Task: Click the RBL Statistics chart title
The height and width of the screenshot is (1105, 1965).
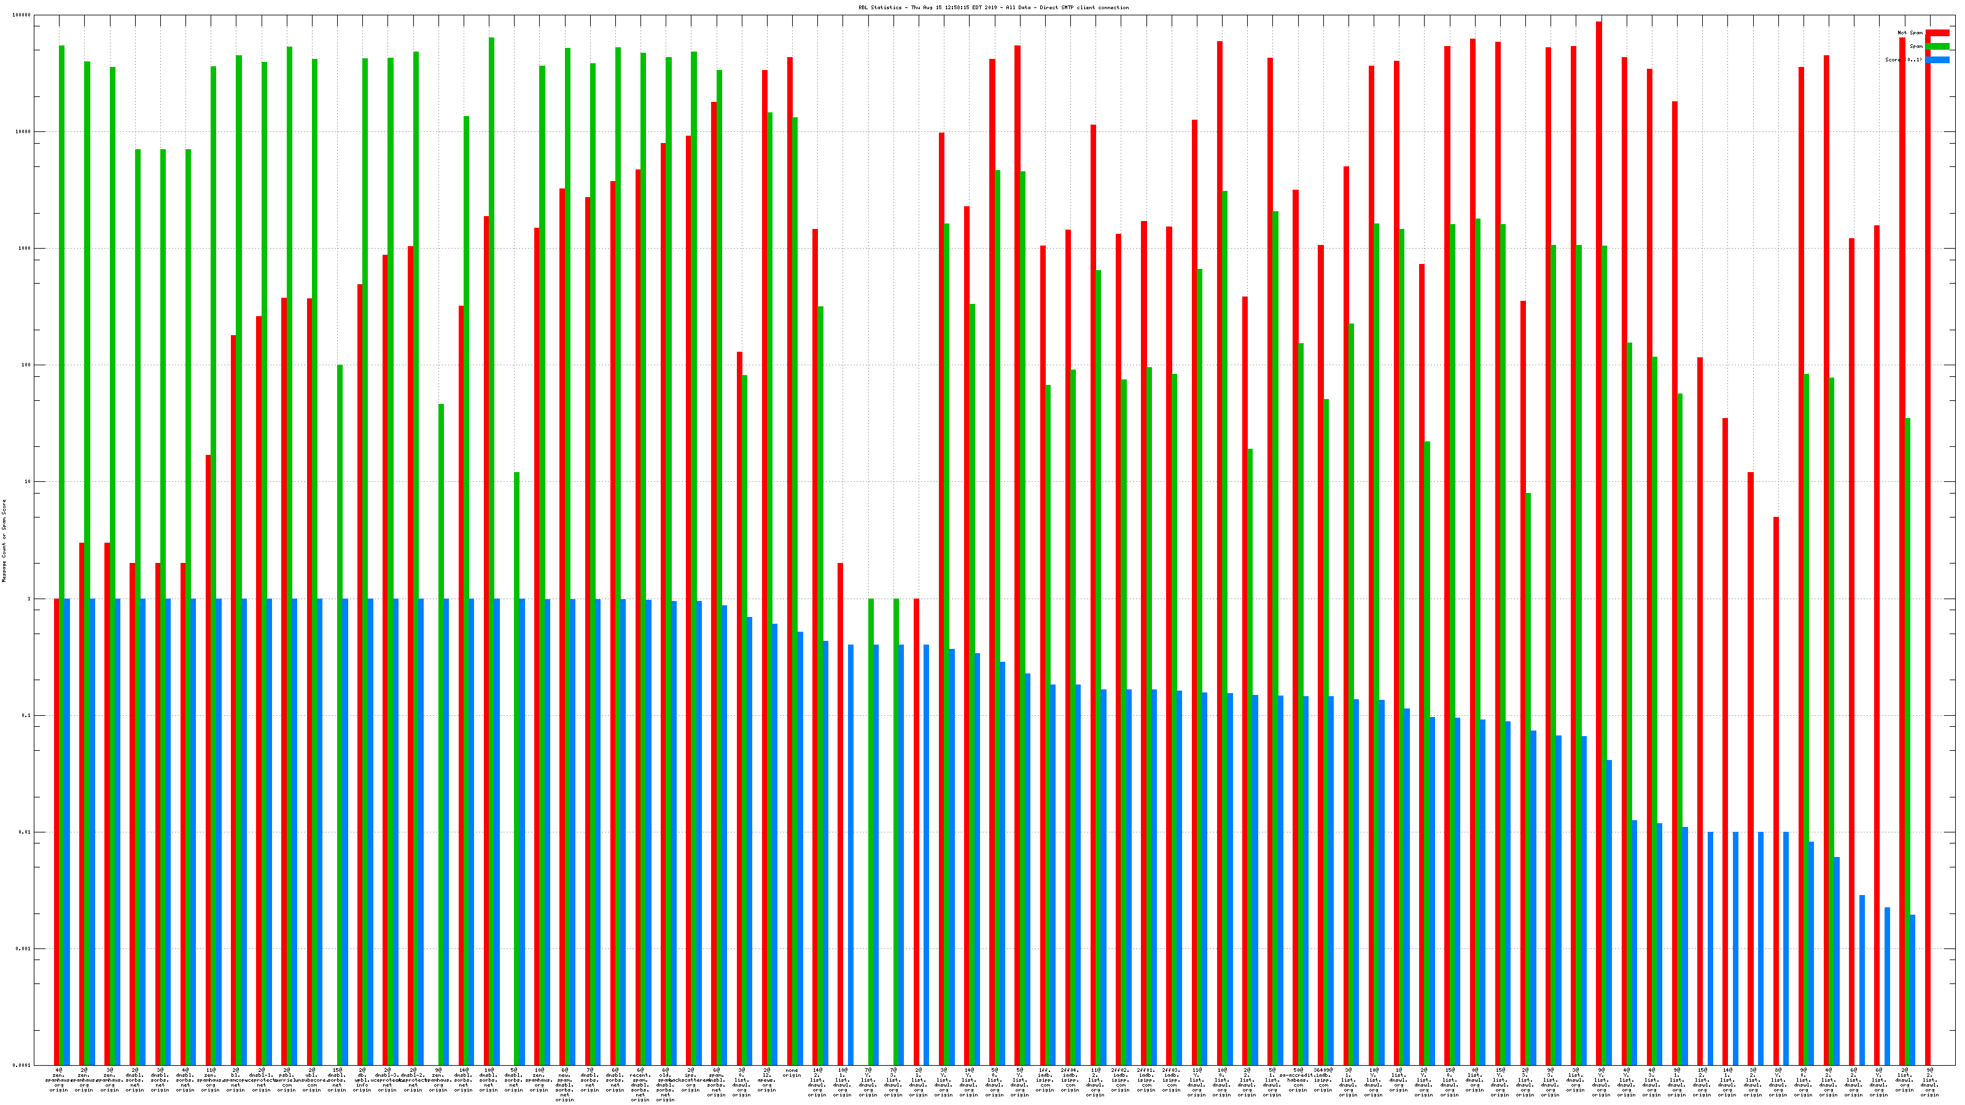Action: [x=993, y=7]
